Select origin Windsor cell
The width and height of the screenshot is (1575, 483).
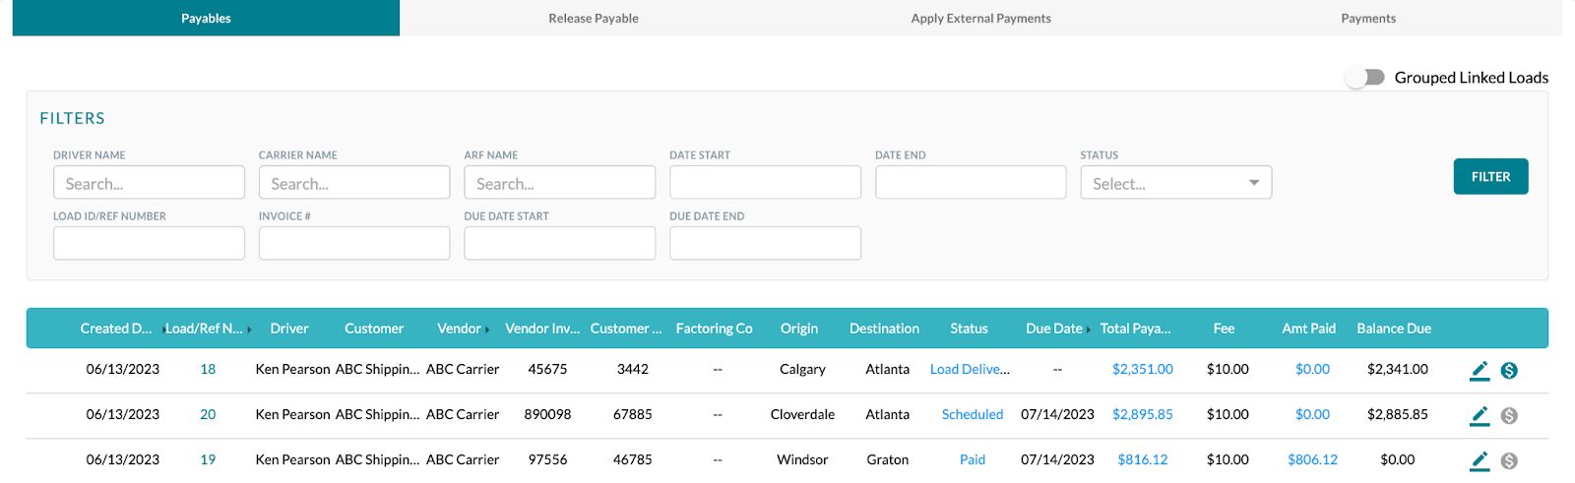click(802, 459)
